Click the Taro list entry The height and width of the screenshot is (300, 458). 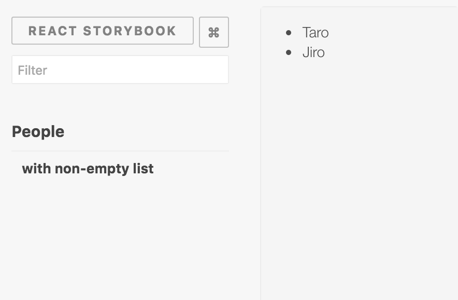point(316,33)
